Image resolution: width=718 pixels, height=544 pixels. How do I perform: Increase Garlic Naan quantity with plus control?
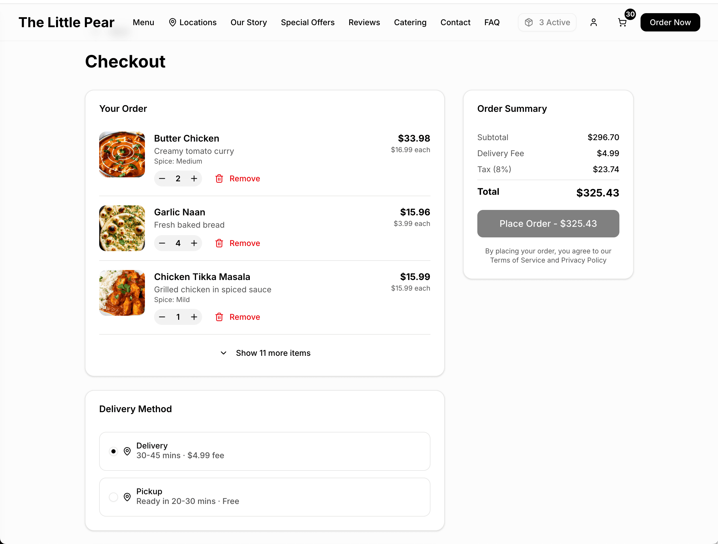point(194,243)
